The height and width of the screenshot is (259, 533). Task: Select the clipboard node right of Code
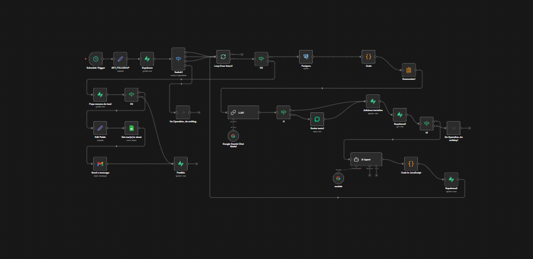(x=409, y=71)
